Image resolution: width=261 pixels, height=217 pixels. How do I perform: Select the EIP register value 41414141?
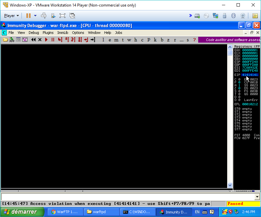[x=250, y=75]
